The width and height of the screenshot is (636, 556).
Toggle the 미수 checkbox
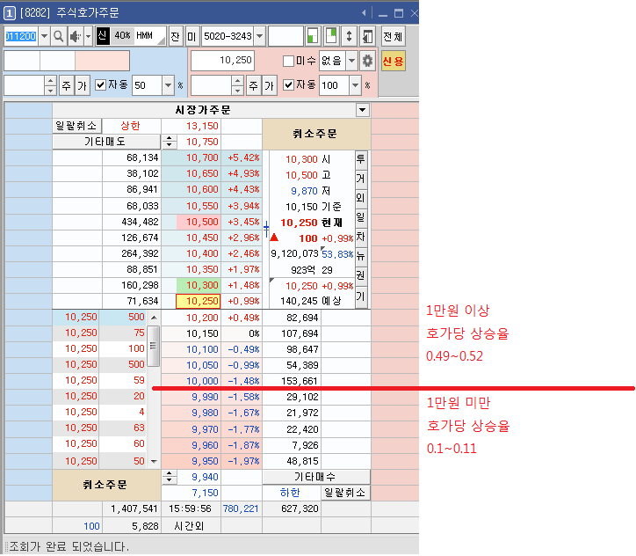pyautogui.click(x=288, y=61)
